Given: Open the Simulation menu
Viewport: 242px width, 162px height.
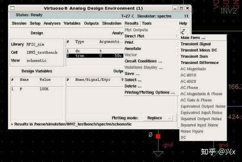Looking at the screenshot, I should 112,23.
